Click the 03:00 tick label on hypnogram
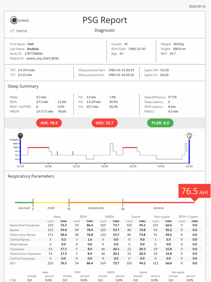 click(105, 166)
